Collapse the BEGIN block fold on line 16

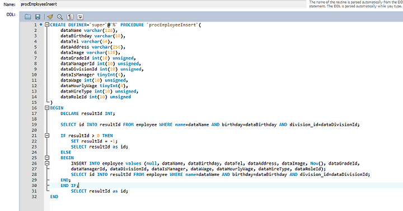pos(47,108)
